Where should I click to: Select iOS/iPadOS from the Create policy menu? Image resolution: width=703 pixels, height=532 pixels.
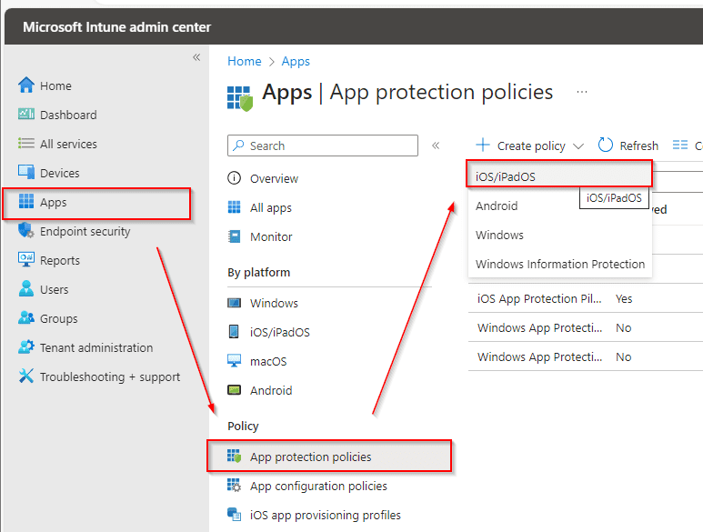point(506,176)
